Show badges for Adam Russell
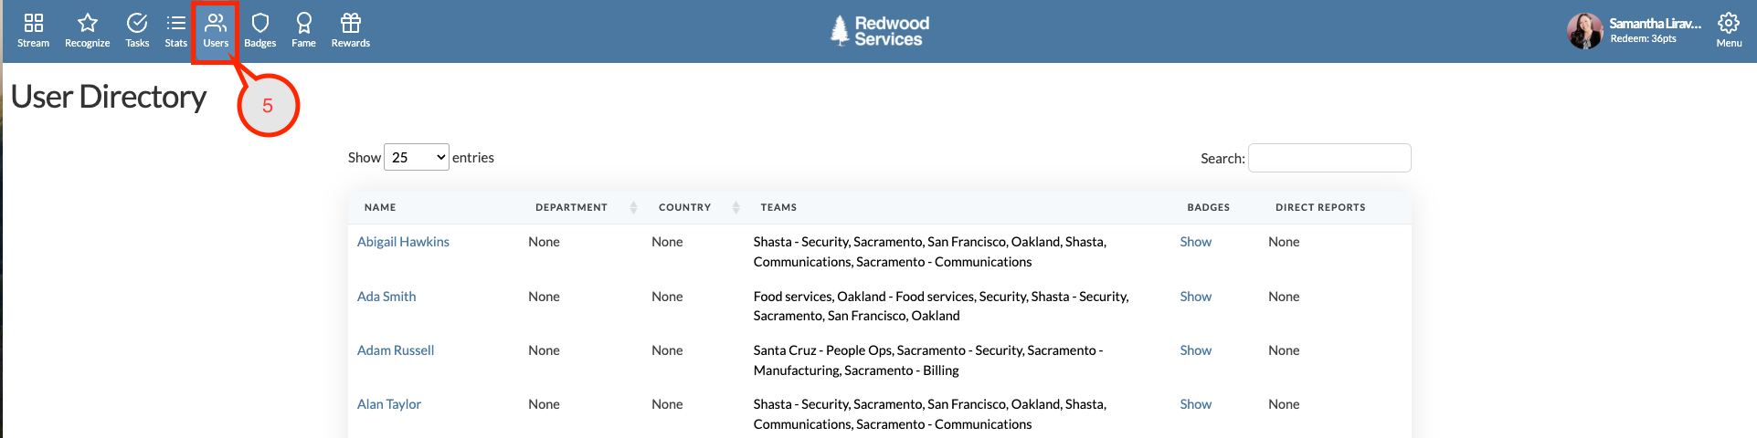The image size is (1757, 438). [1195, 350]
